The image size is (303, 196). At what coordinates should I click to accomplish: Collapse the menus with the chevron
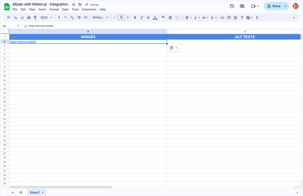[x=294, y=17]
